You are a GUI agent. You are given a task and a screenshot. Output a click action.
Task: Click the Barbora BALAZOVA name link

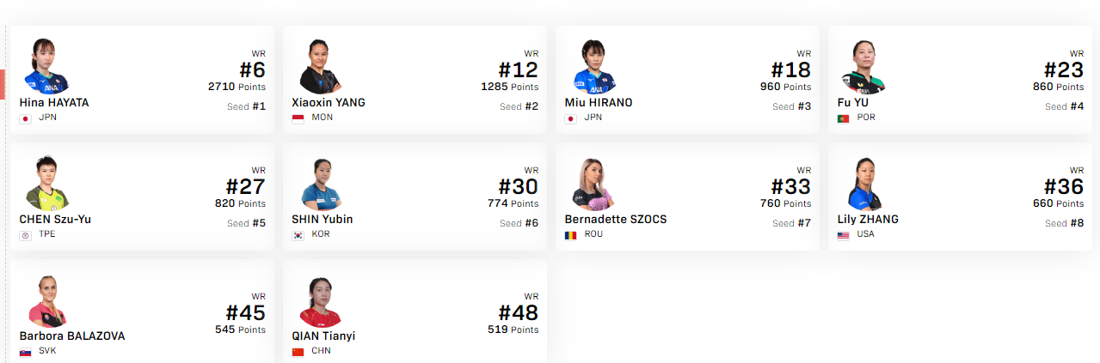(72, 336)
